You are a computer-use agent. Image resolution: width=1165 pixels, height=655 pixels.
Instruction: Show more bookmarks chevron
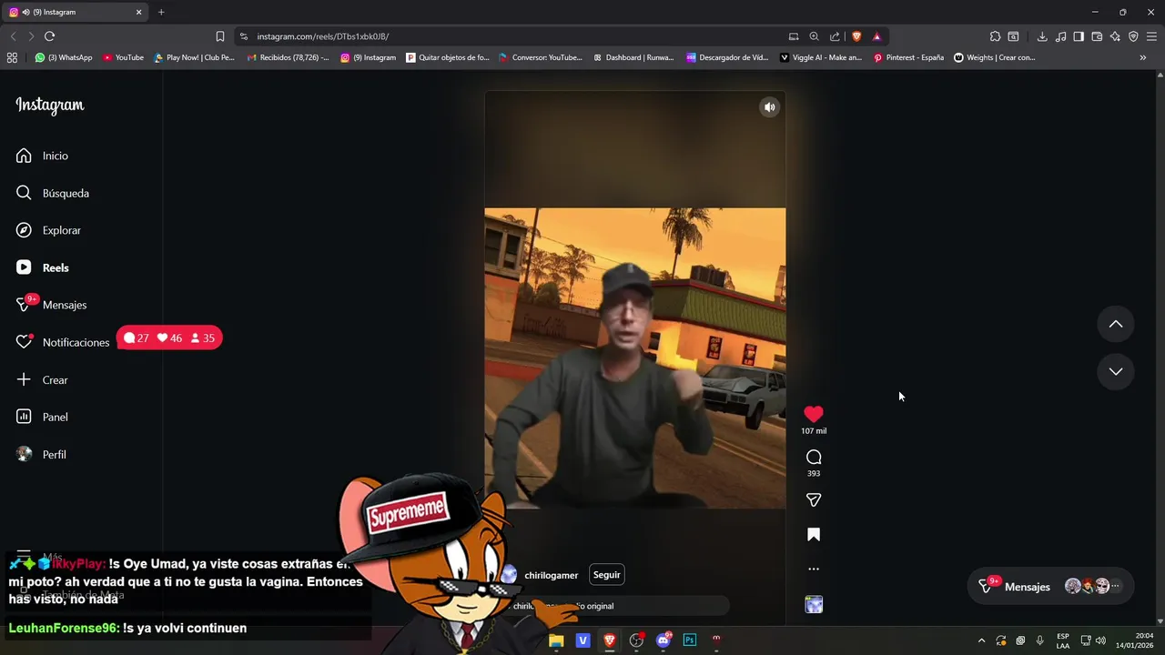pyautogui.click(x=1143, y=57)
